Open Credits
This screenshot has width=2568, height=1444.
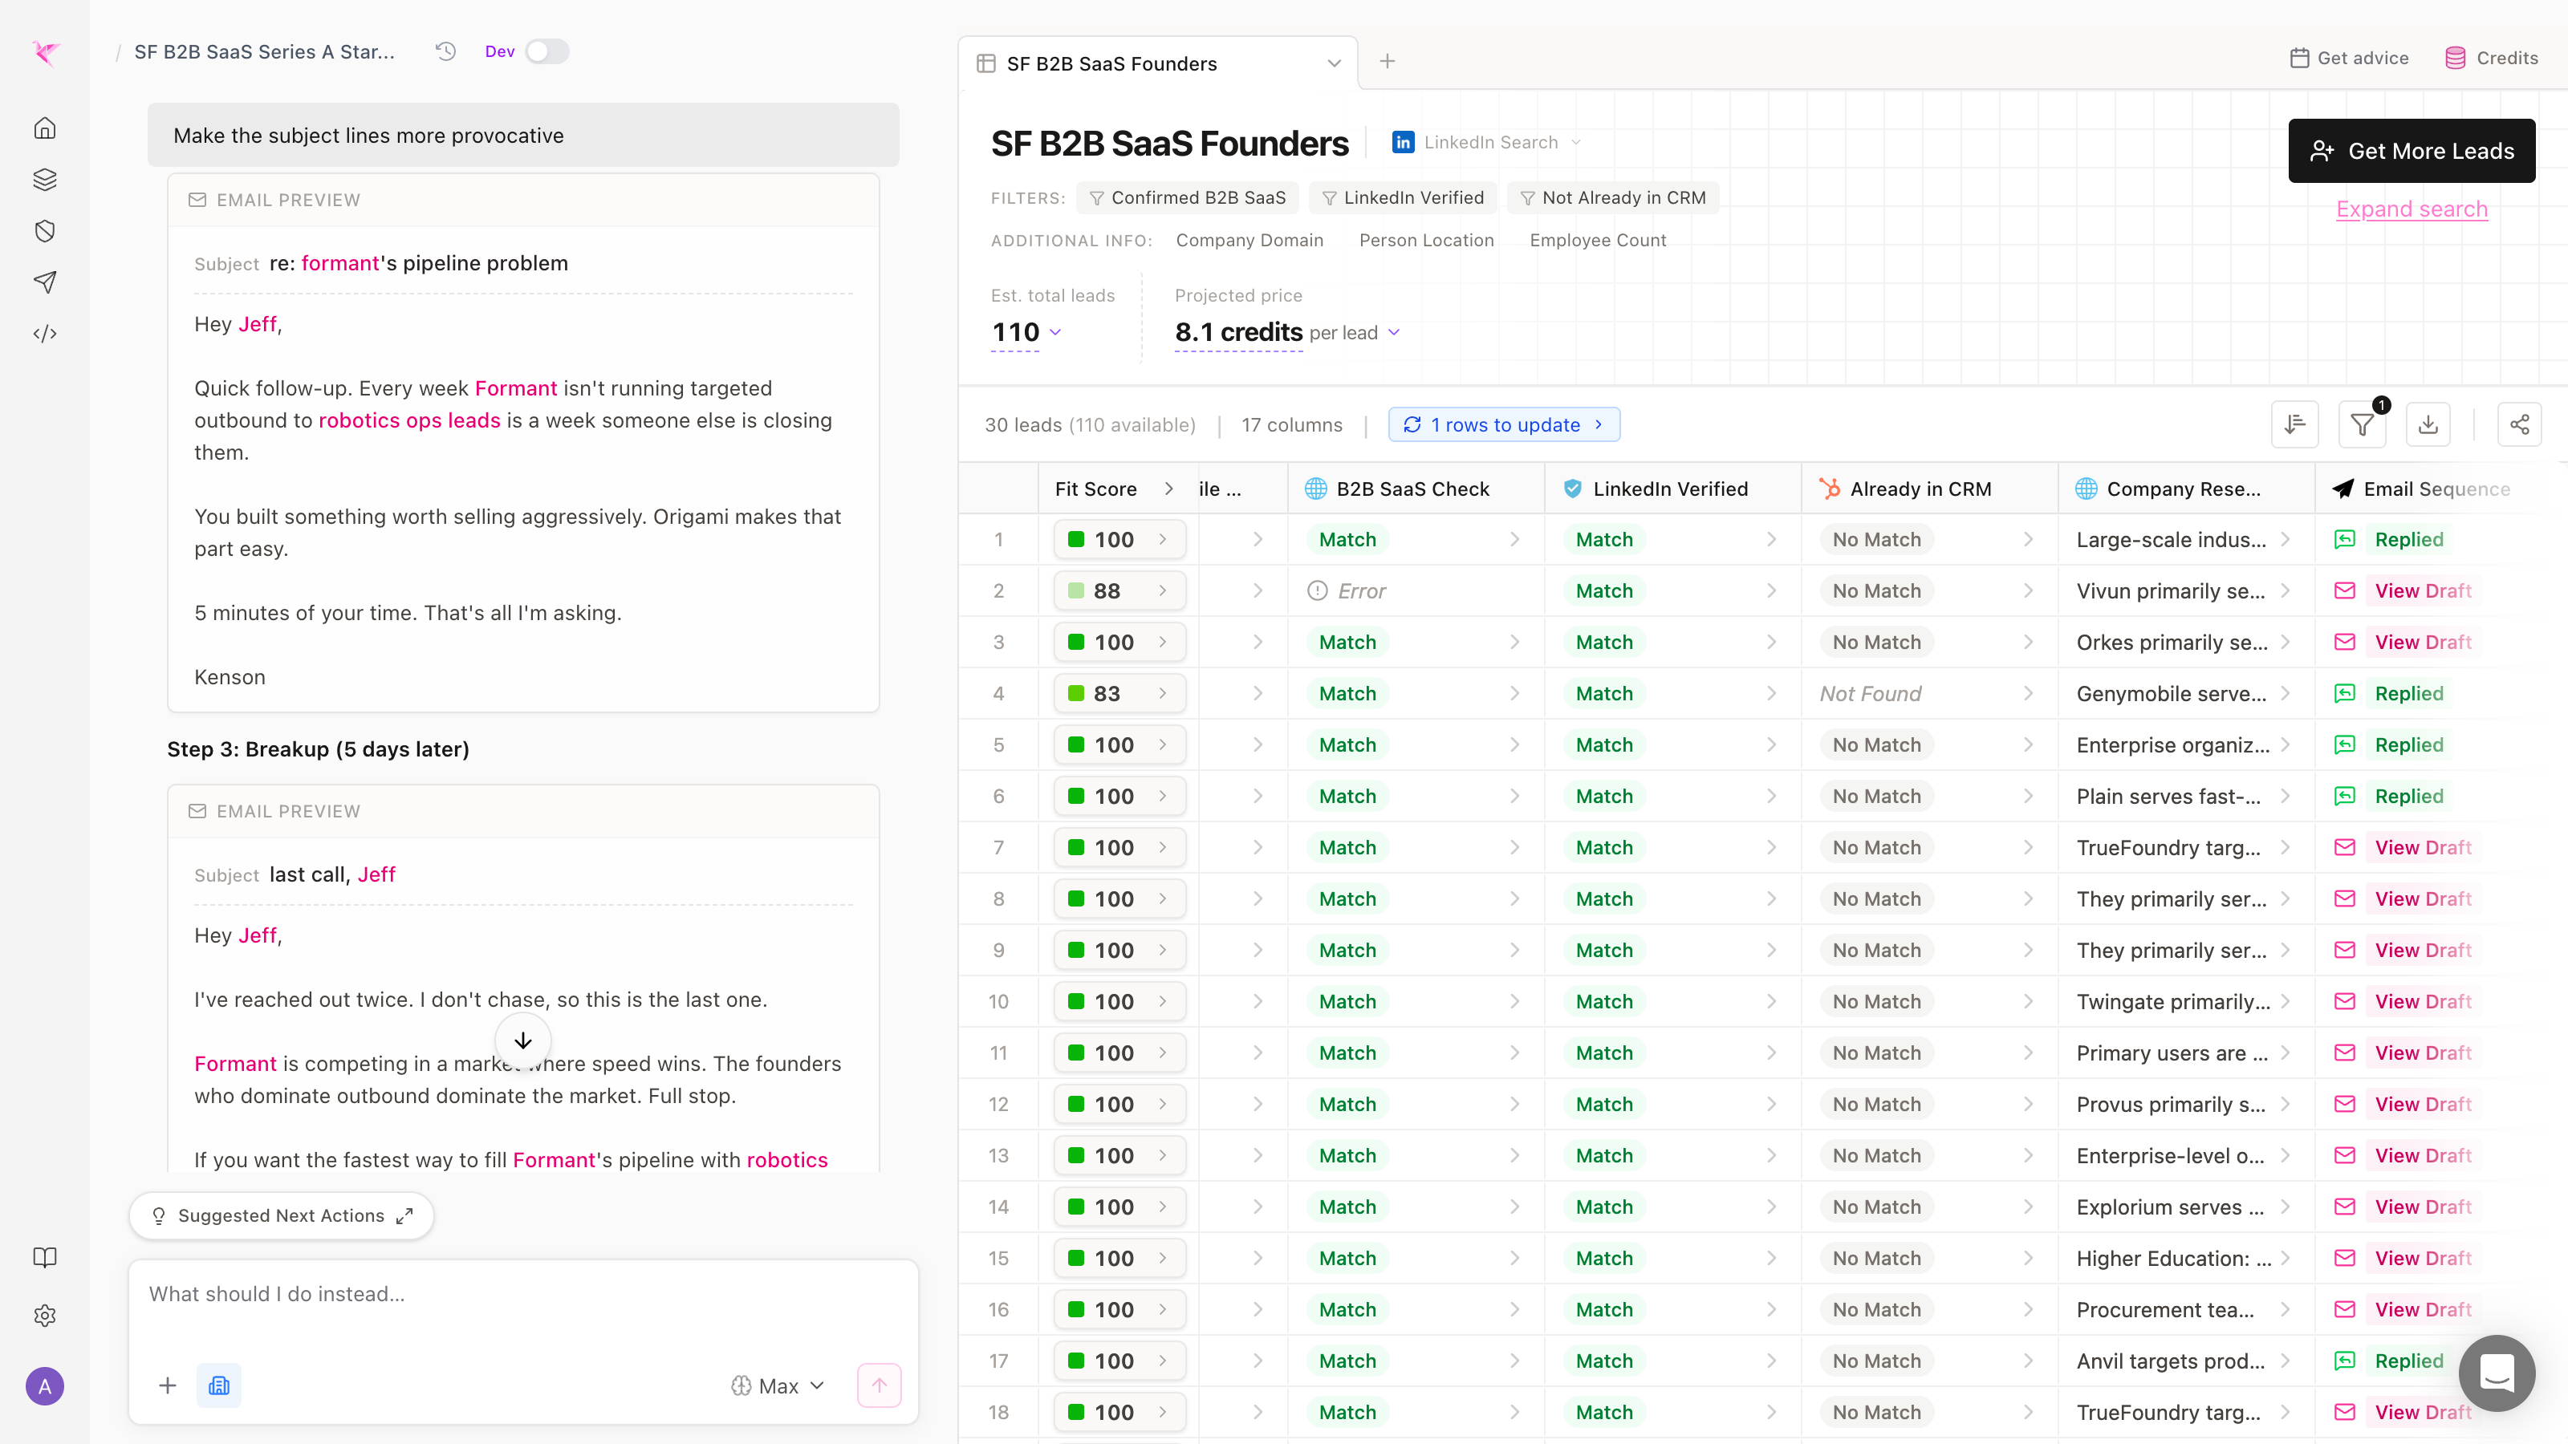2491,58
